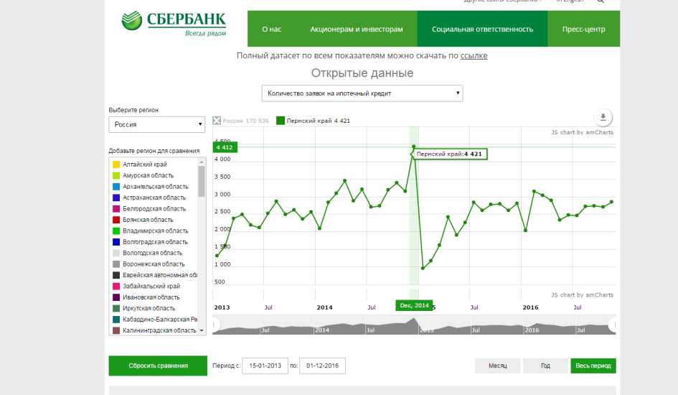
Task: Open Социальная ответственность menu
Action: (x=482, y=29)
